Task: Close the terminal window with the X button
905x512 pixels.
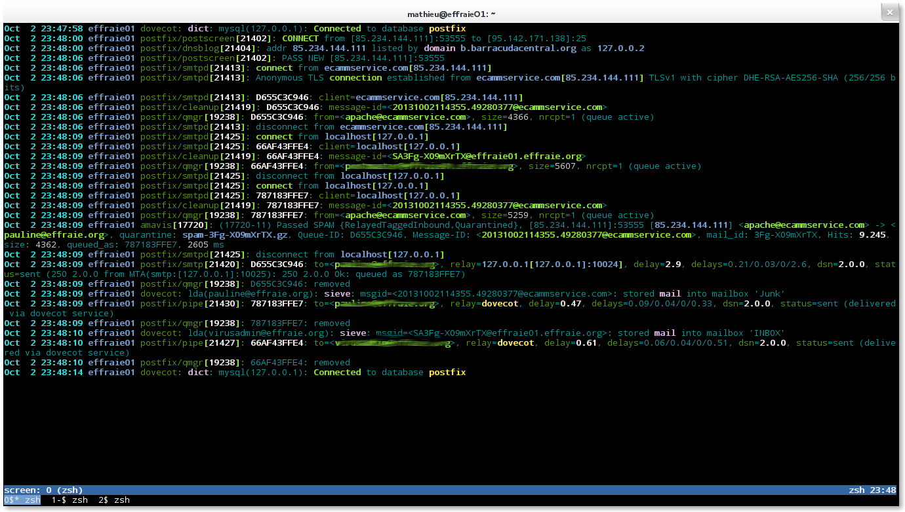Action: pos(889,12)
